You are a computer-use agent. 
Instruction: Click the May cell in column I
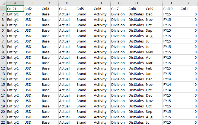pyautogui.click(x=154, y=52)
